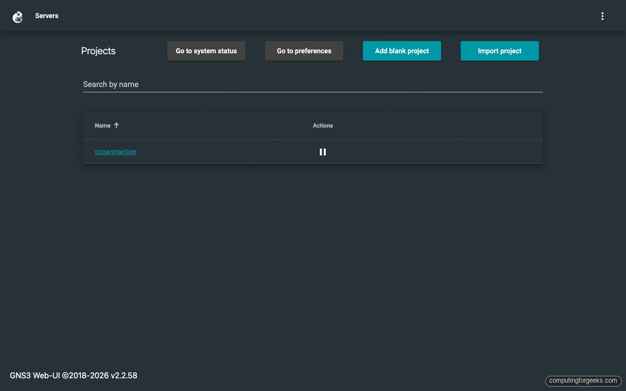Focus the Search by name field
Screen dimensions: 626x391
pyautogui.click(x=313, y=85)
